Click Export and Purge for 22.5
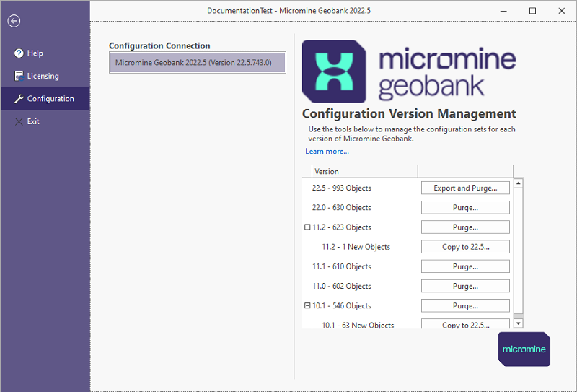This screenshot has width=577, height=392. pos(465,188)
